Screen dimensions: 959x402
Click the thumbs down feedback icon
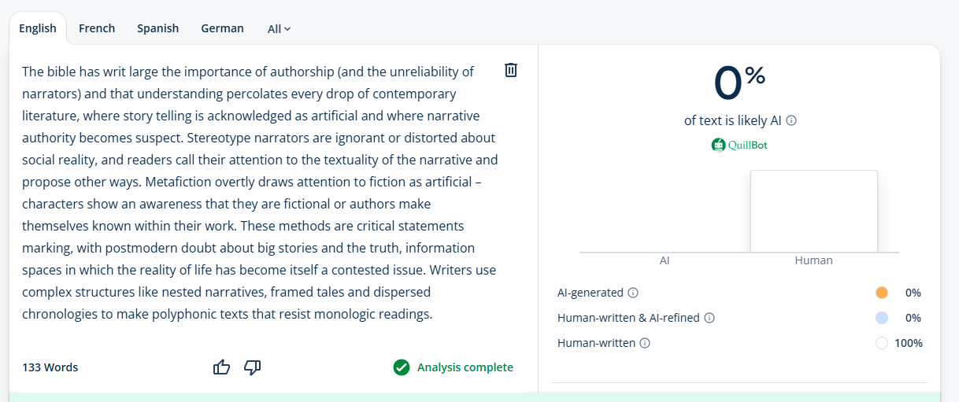tap(253, 367)
